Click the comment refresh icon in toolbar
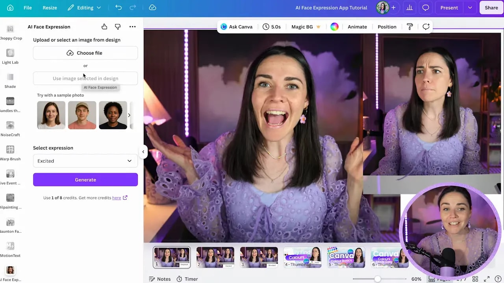504x283 pixels. click(x=426, y=27)
